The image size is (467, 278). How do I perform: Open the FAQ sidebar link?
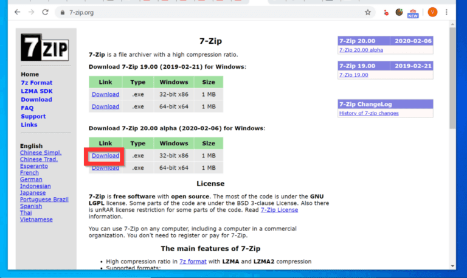27,108
